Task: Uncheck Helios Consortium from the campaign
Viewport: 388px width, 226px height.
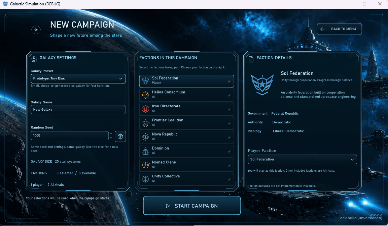Action: click(x=229, y=95)
